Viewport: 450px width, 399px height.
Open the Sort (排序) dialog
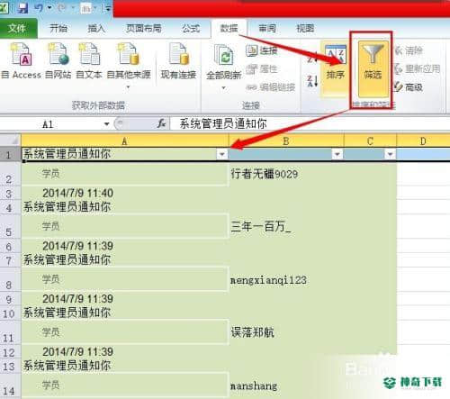click(336, 68)
